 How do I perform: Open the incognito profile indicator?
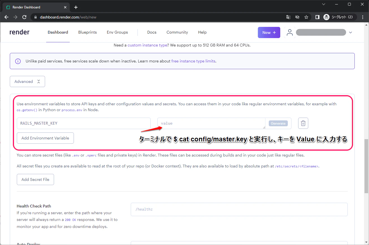(340, 17)
